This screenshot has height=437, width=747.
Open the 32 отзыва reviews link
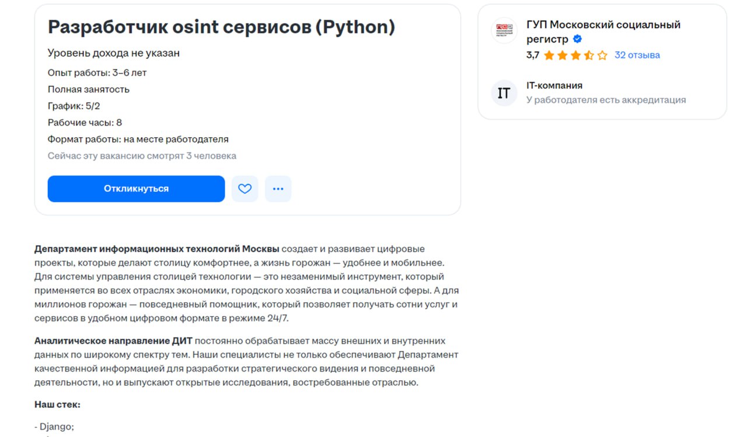[x=637, y=55]
